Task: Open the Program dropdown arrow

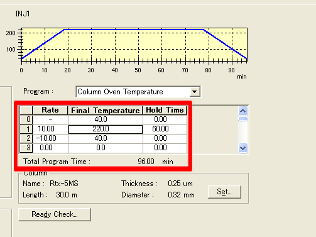Action: click(195, 92)
